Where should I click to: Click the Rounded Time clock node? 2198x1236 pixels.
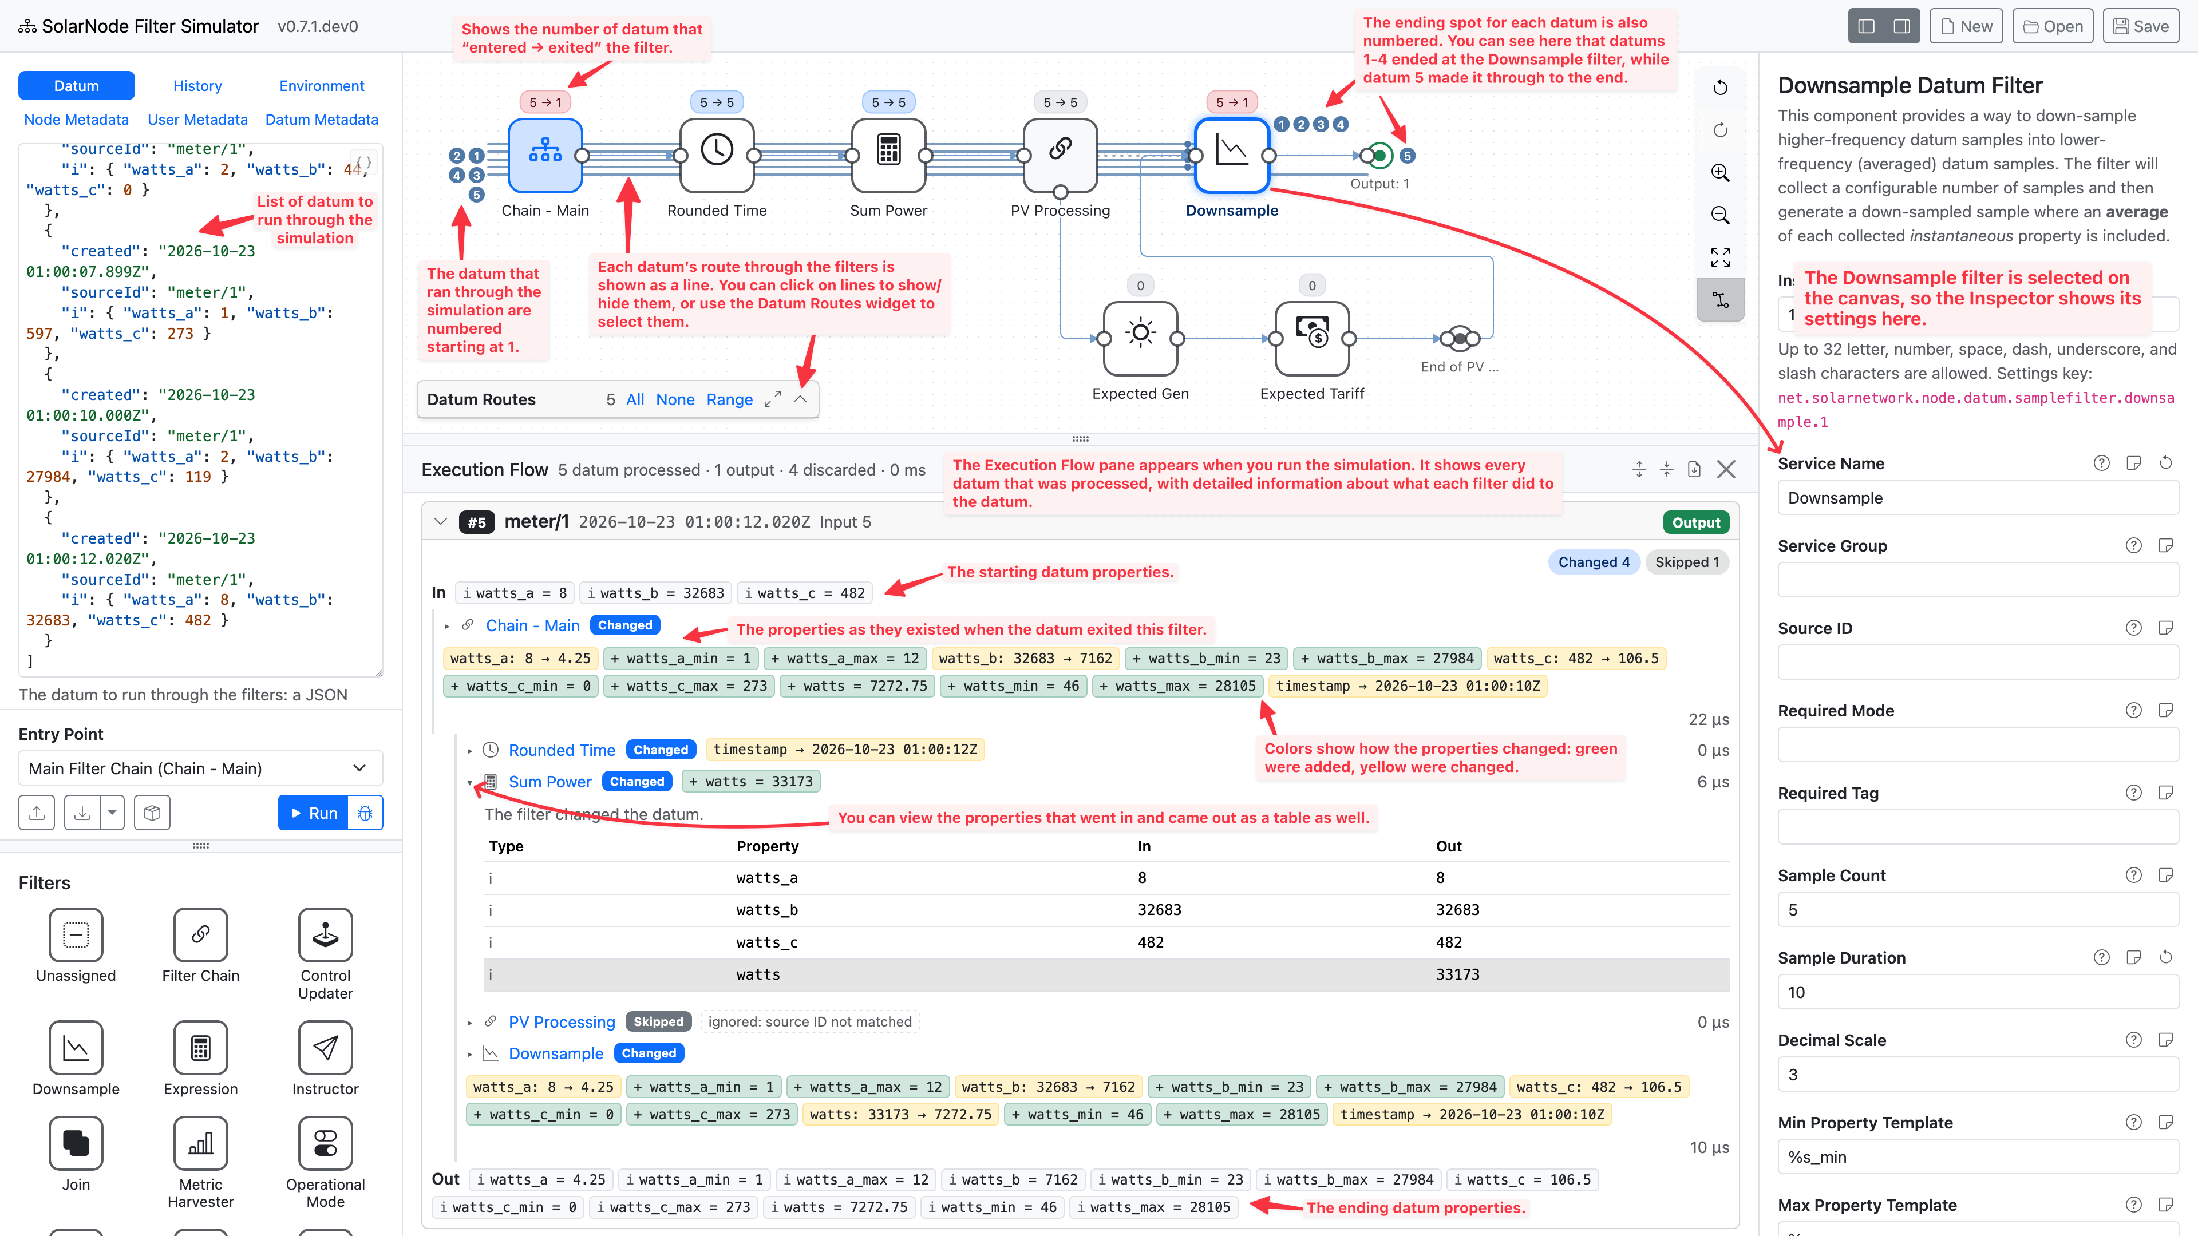click(x=717, y=155)
